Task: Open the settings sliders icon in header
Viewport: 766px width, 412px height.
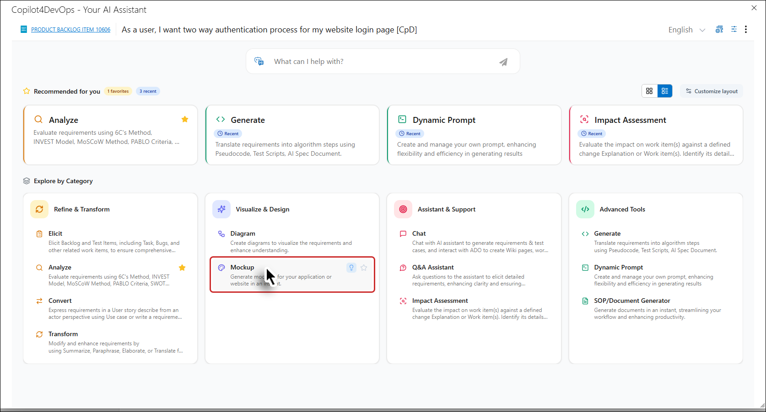Action: (x=734, y=29)
